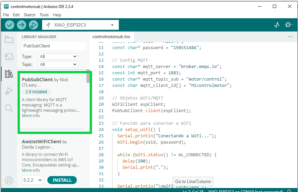
Task: Close the Arduino IDE window
Action: tap(290, 7)
